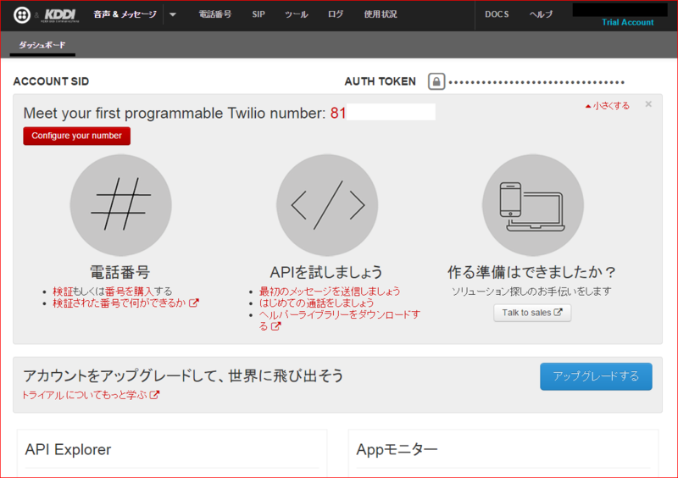Click external icon after ヘルパーライブラリー link
This screenshot has height=478, width=678.
tap(276, 326)
